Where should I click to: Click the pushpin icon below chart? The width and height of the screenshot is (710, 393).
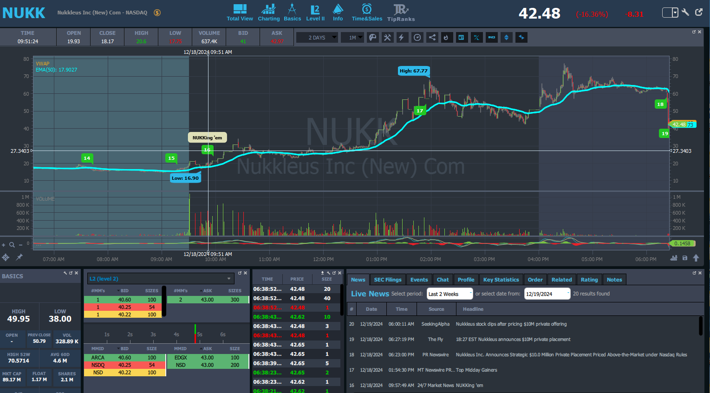(20, 257)
